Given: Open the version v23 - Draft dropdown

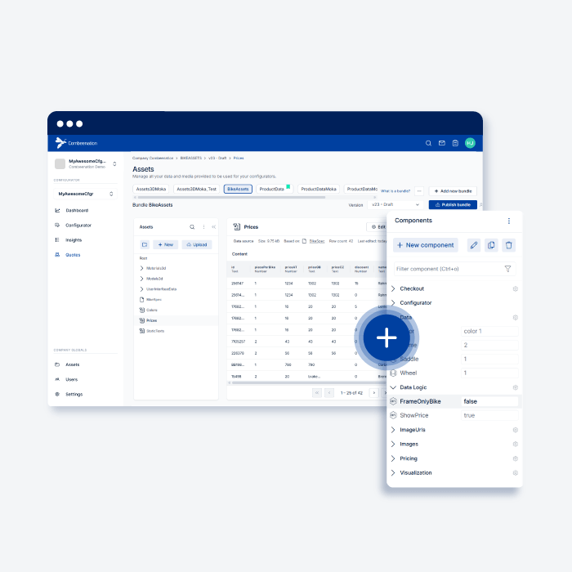Looking at the screenshot, I should (x=396, y=205).
